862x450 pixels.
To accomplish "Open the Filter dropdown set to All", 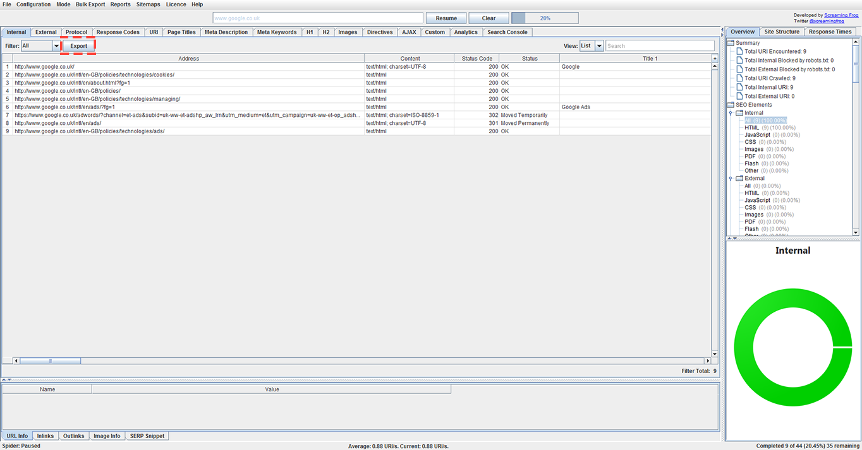I will pyautogui.click(x=56, y=46).
